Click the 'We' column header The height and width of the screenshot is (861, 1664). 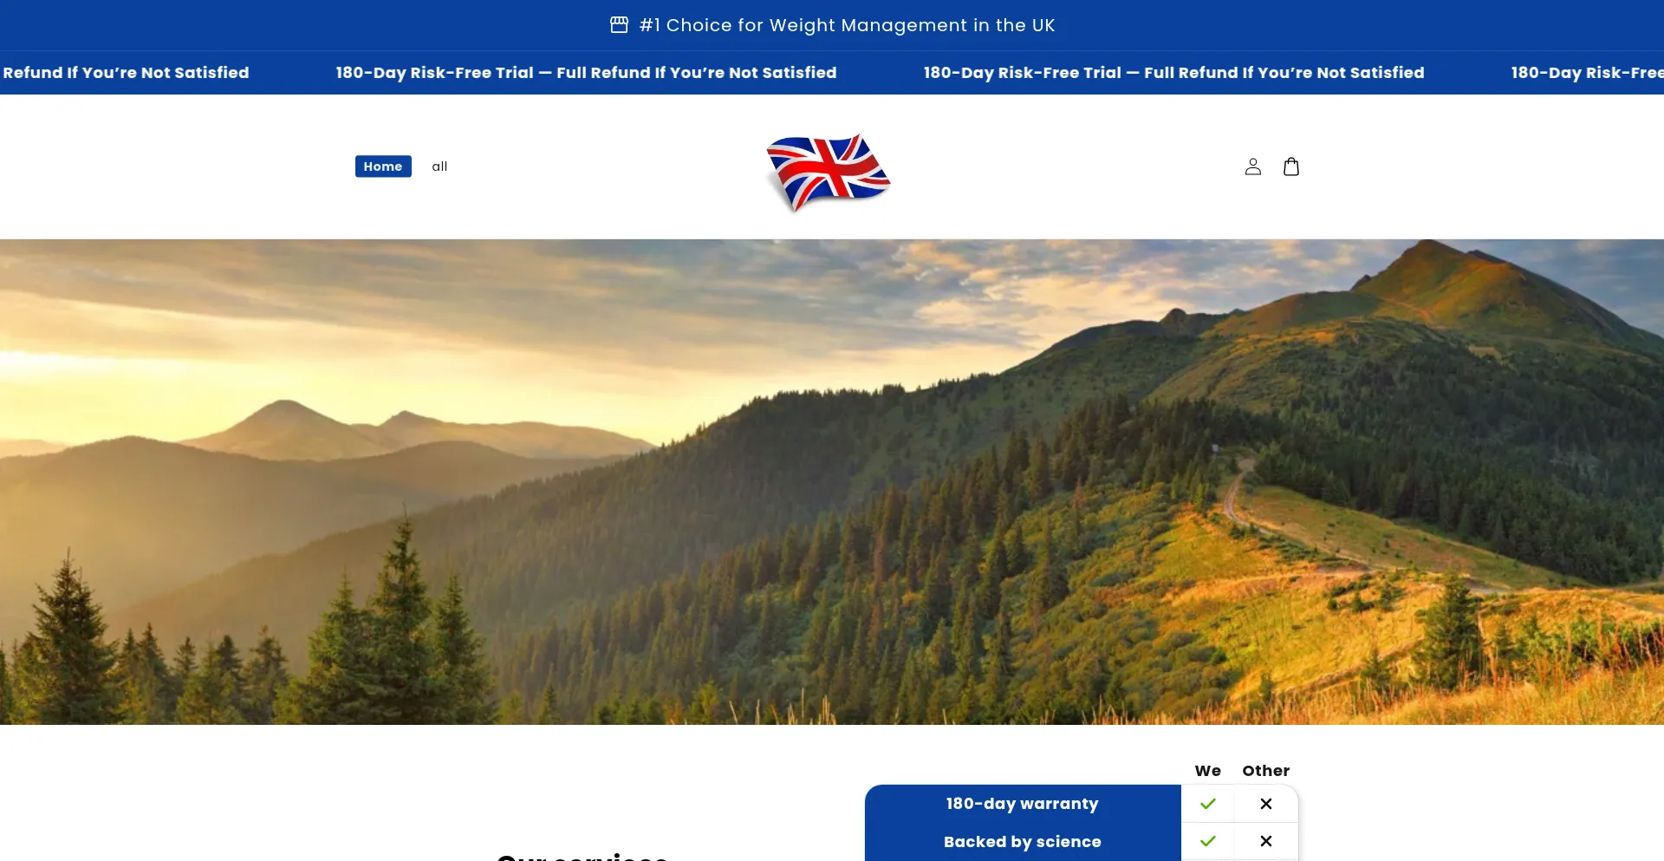[1208, 771]
